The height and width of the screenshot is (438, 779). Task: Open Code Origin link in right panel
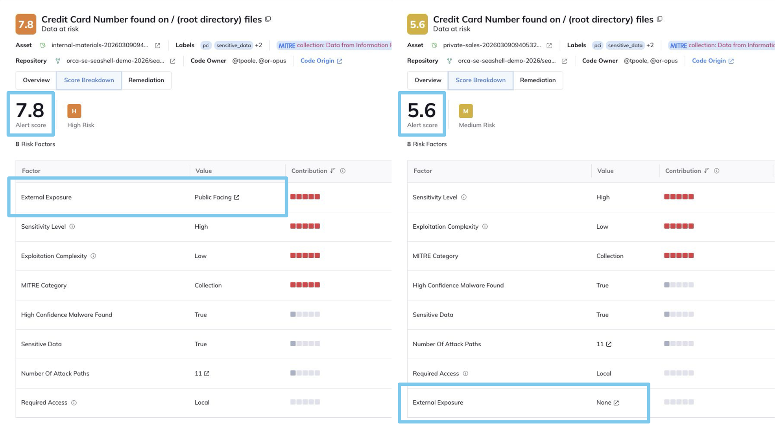(713, 61)
